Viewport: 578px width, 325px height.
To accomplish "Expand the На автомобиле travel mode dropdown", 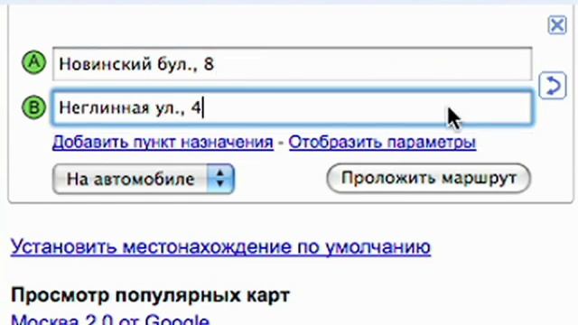I will 144,179.
